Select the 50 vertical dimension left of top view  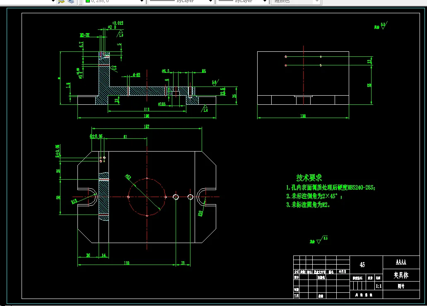pos(58,198)
